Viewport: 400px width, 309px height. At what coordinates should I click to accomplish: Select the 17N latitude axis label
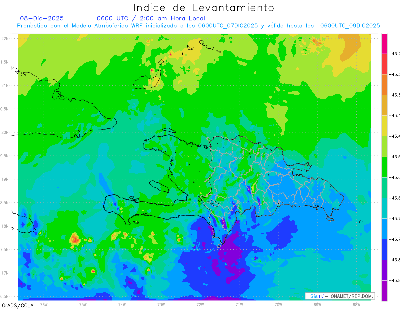click(x=5, y=273)
